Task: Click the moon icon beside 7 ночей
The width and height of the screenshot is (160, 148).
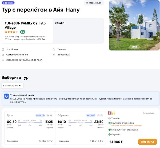Action: coord(54,49)
